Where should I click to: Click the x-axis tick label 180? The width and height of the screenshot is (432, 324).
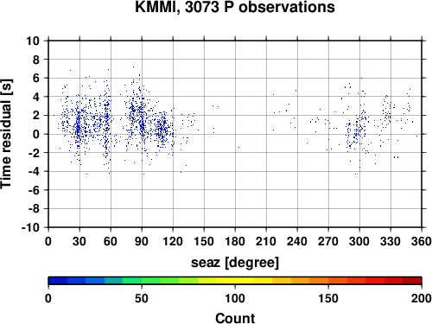[x=235, y=241]
